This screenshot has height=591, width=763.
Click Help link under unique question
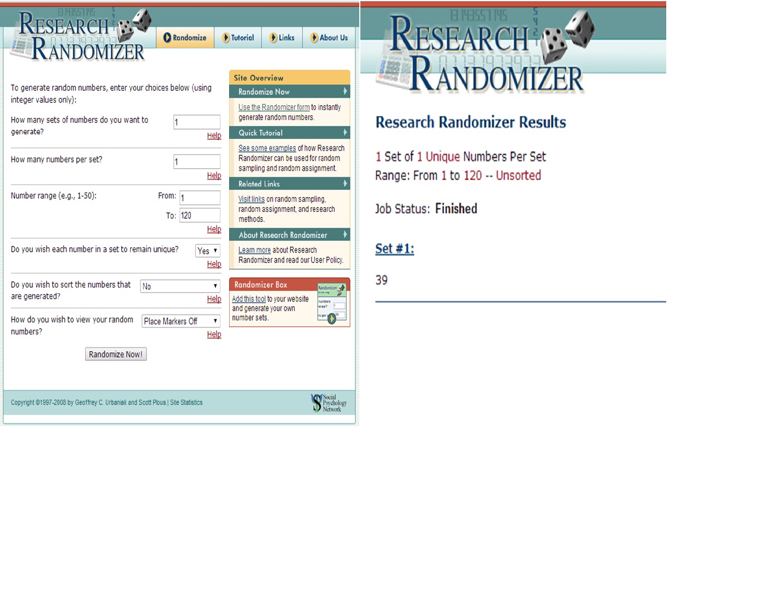214,264
